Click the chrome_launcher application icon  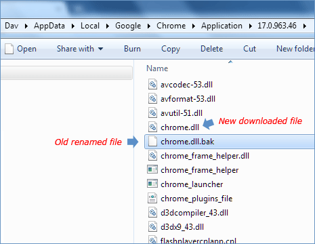click(152, 184)
